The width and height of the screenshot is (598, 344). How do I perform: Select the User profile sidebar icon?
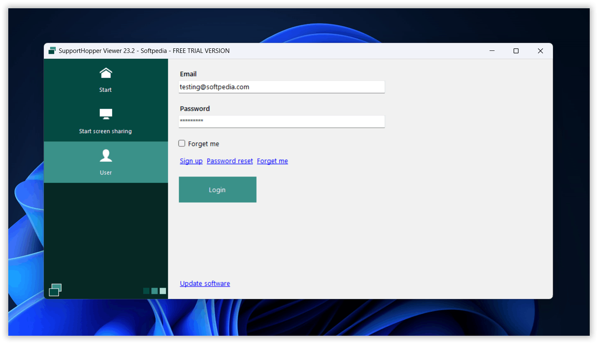coord(106,155)
